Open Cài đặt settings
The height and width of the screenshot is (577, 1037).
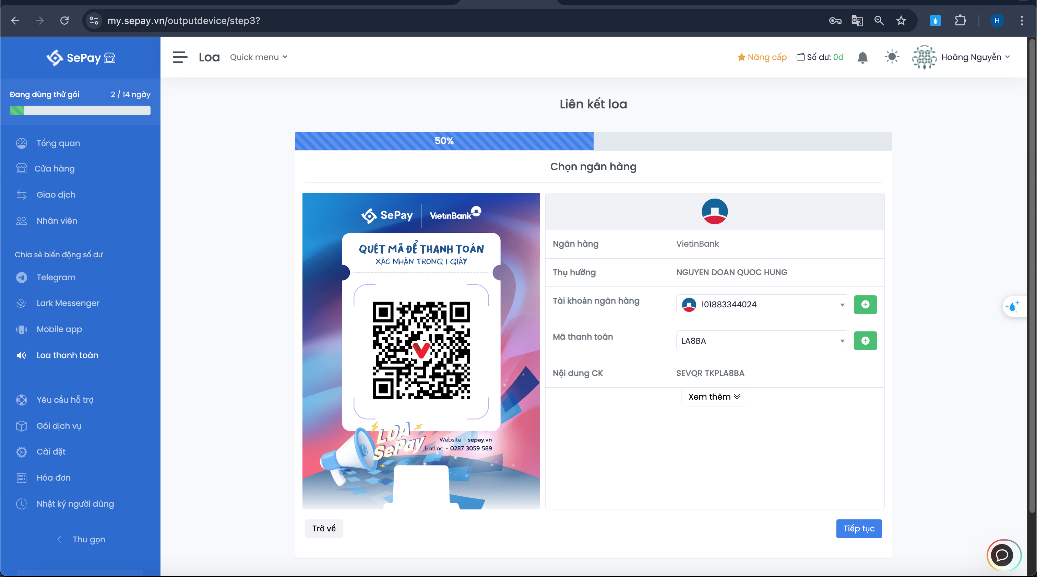(x=51, y=452)
